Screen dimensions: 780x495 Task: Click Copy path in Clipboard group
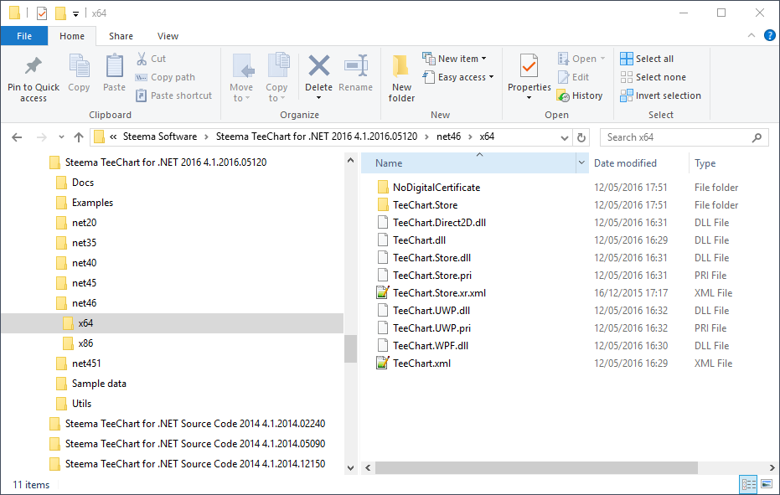pyautogui.click(x=165, y=77)
